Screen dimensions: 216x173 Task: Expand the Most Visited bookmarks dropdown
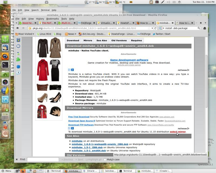coord(25,34)
